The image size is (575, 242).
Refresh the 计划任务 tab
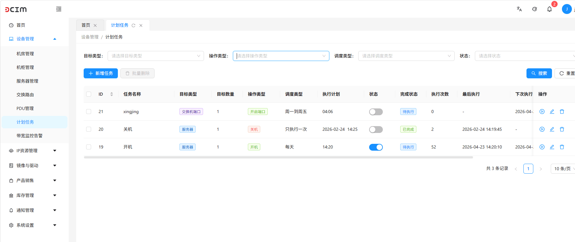pyautogui.click(x=133, y=25)
